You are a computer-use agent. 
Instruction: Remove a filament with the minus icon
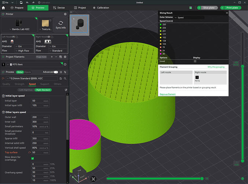pyautogui.click(x=56, y=57)
